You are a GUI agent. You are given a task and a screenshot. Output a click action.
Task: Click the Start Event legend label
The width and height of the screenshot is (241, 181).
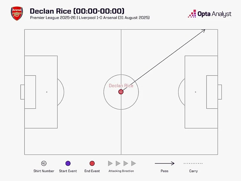click(x=68, y=171)
